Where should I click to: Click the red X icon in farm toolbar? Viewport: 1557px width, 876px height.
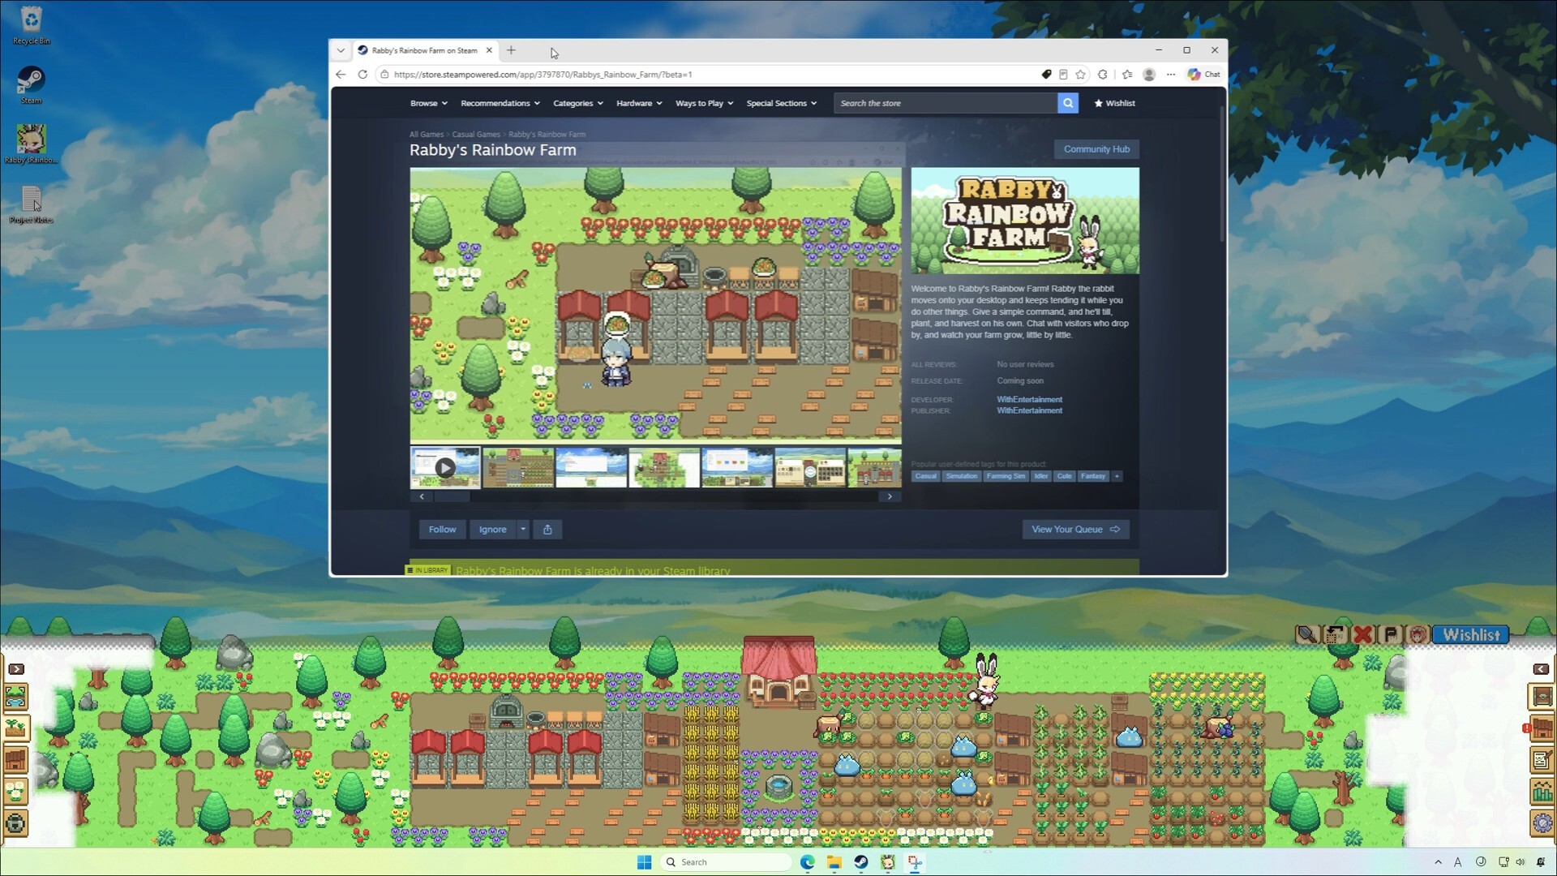pos(1362,634)
